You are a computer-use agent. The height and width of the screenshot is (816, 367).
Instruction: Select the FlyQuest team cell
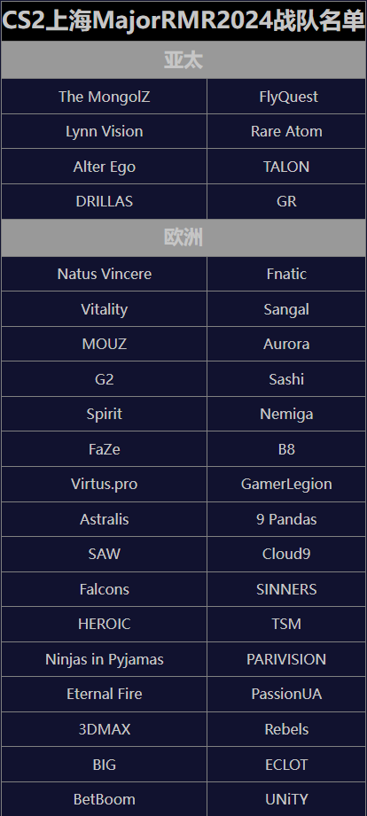pyautogui.click(x=286, y=97)
